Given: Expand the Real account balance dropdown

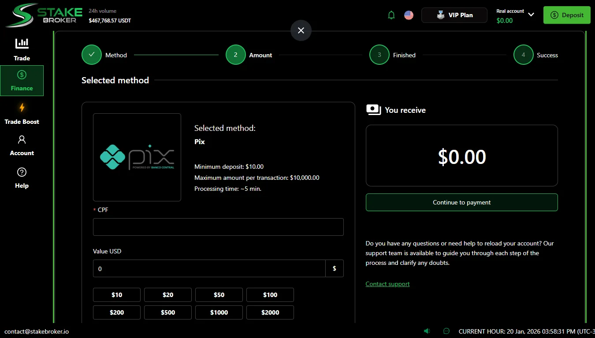Looking at the screenshot, I should coord(531,15).
